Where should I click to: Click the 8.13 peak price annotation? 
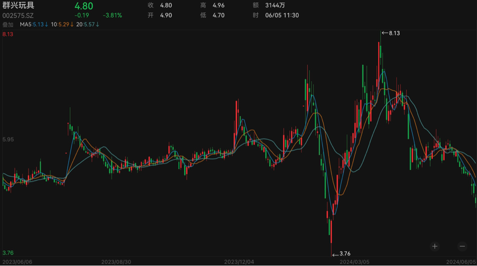(x=391, y=33)
